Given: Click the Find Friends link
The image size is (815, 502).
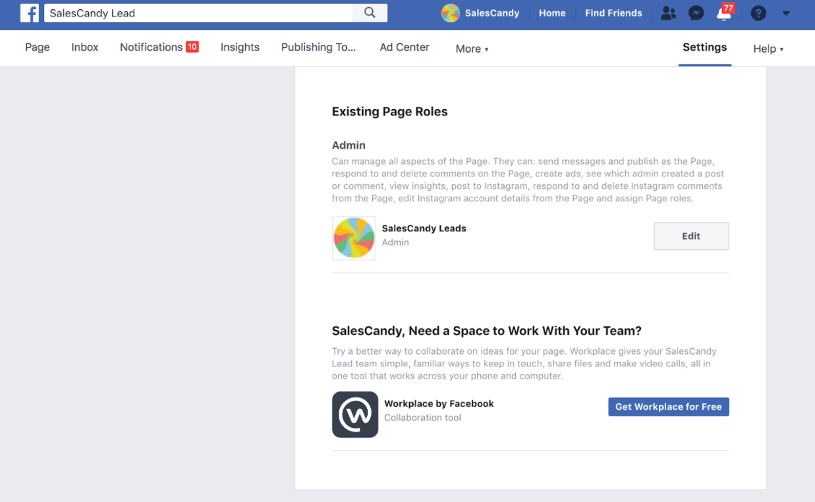Looking at the screenshot, I should 613,13.
